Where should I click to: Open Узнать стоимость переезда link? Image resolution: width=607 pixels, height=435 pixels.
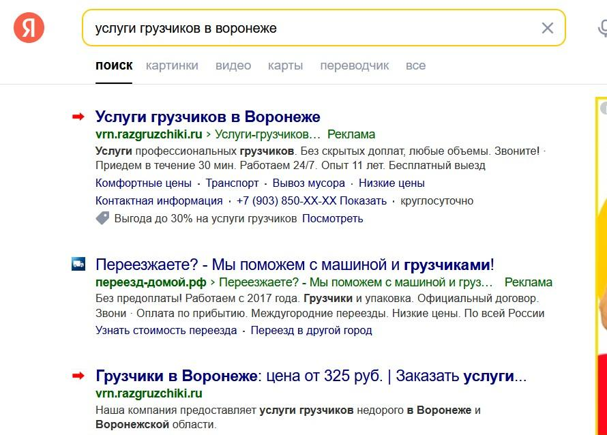tap(166, 331)
